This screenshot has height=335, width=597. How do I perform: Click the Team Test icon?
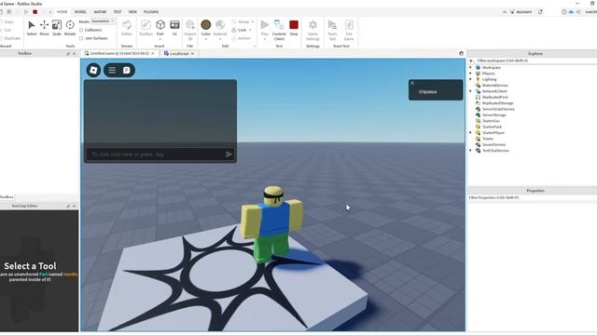click(332, 25)
